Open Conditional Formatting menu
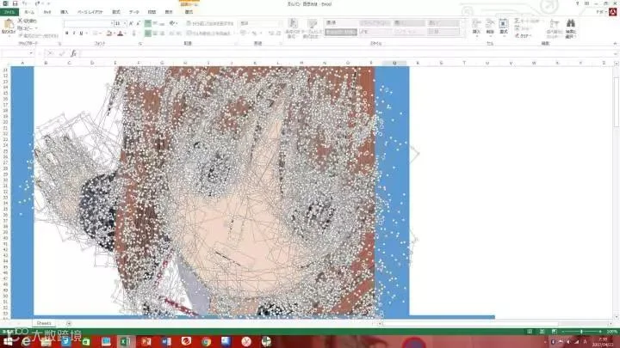The height and width of the screenshot is (348, 620). click(x=293, y=28)
